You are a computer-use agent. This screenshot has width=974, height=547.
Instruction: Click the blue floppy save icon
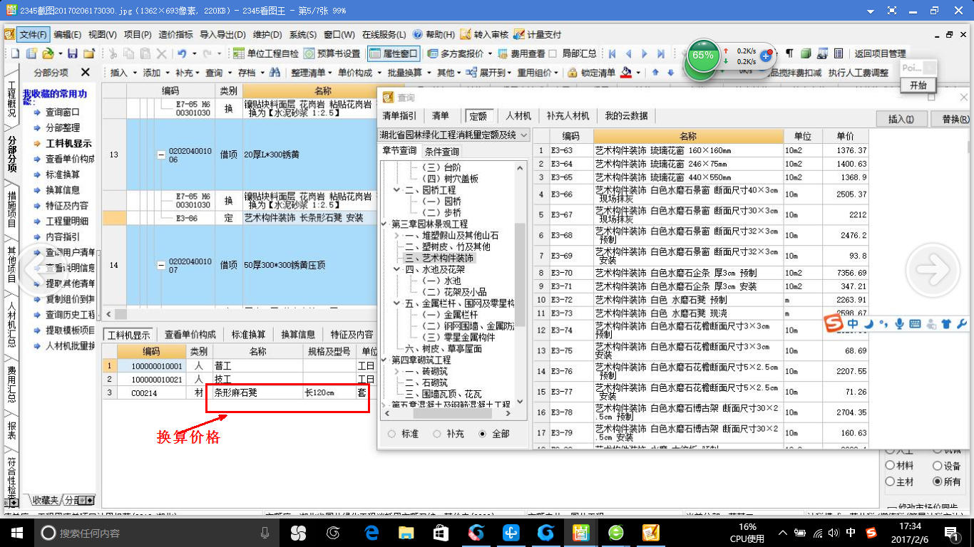73,53
